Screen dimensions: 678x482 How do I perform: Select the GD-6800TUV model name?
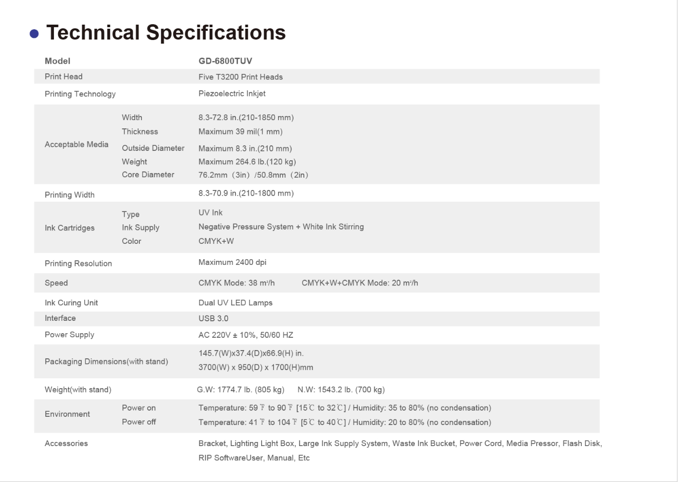point(225,61)
